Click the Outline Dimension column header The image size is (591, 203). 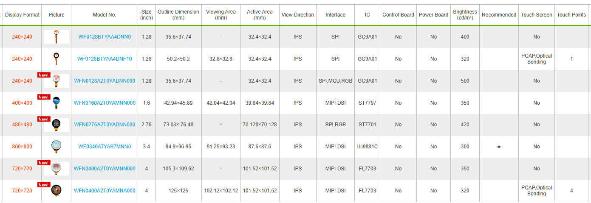click(x=178, y=15)
